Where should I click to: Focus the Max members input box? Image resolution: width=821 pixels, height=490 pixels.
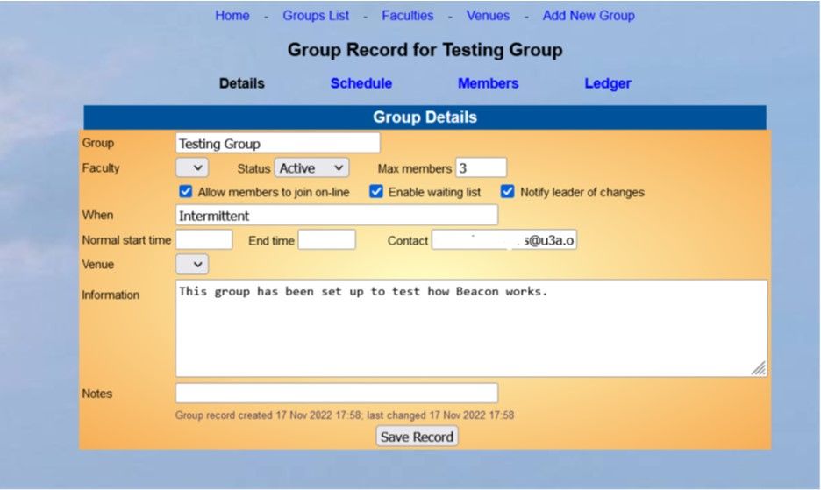tap(480, 167)
